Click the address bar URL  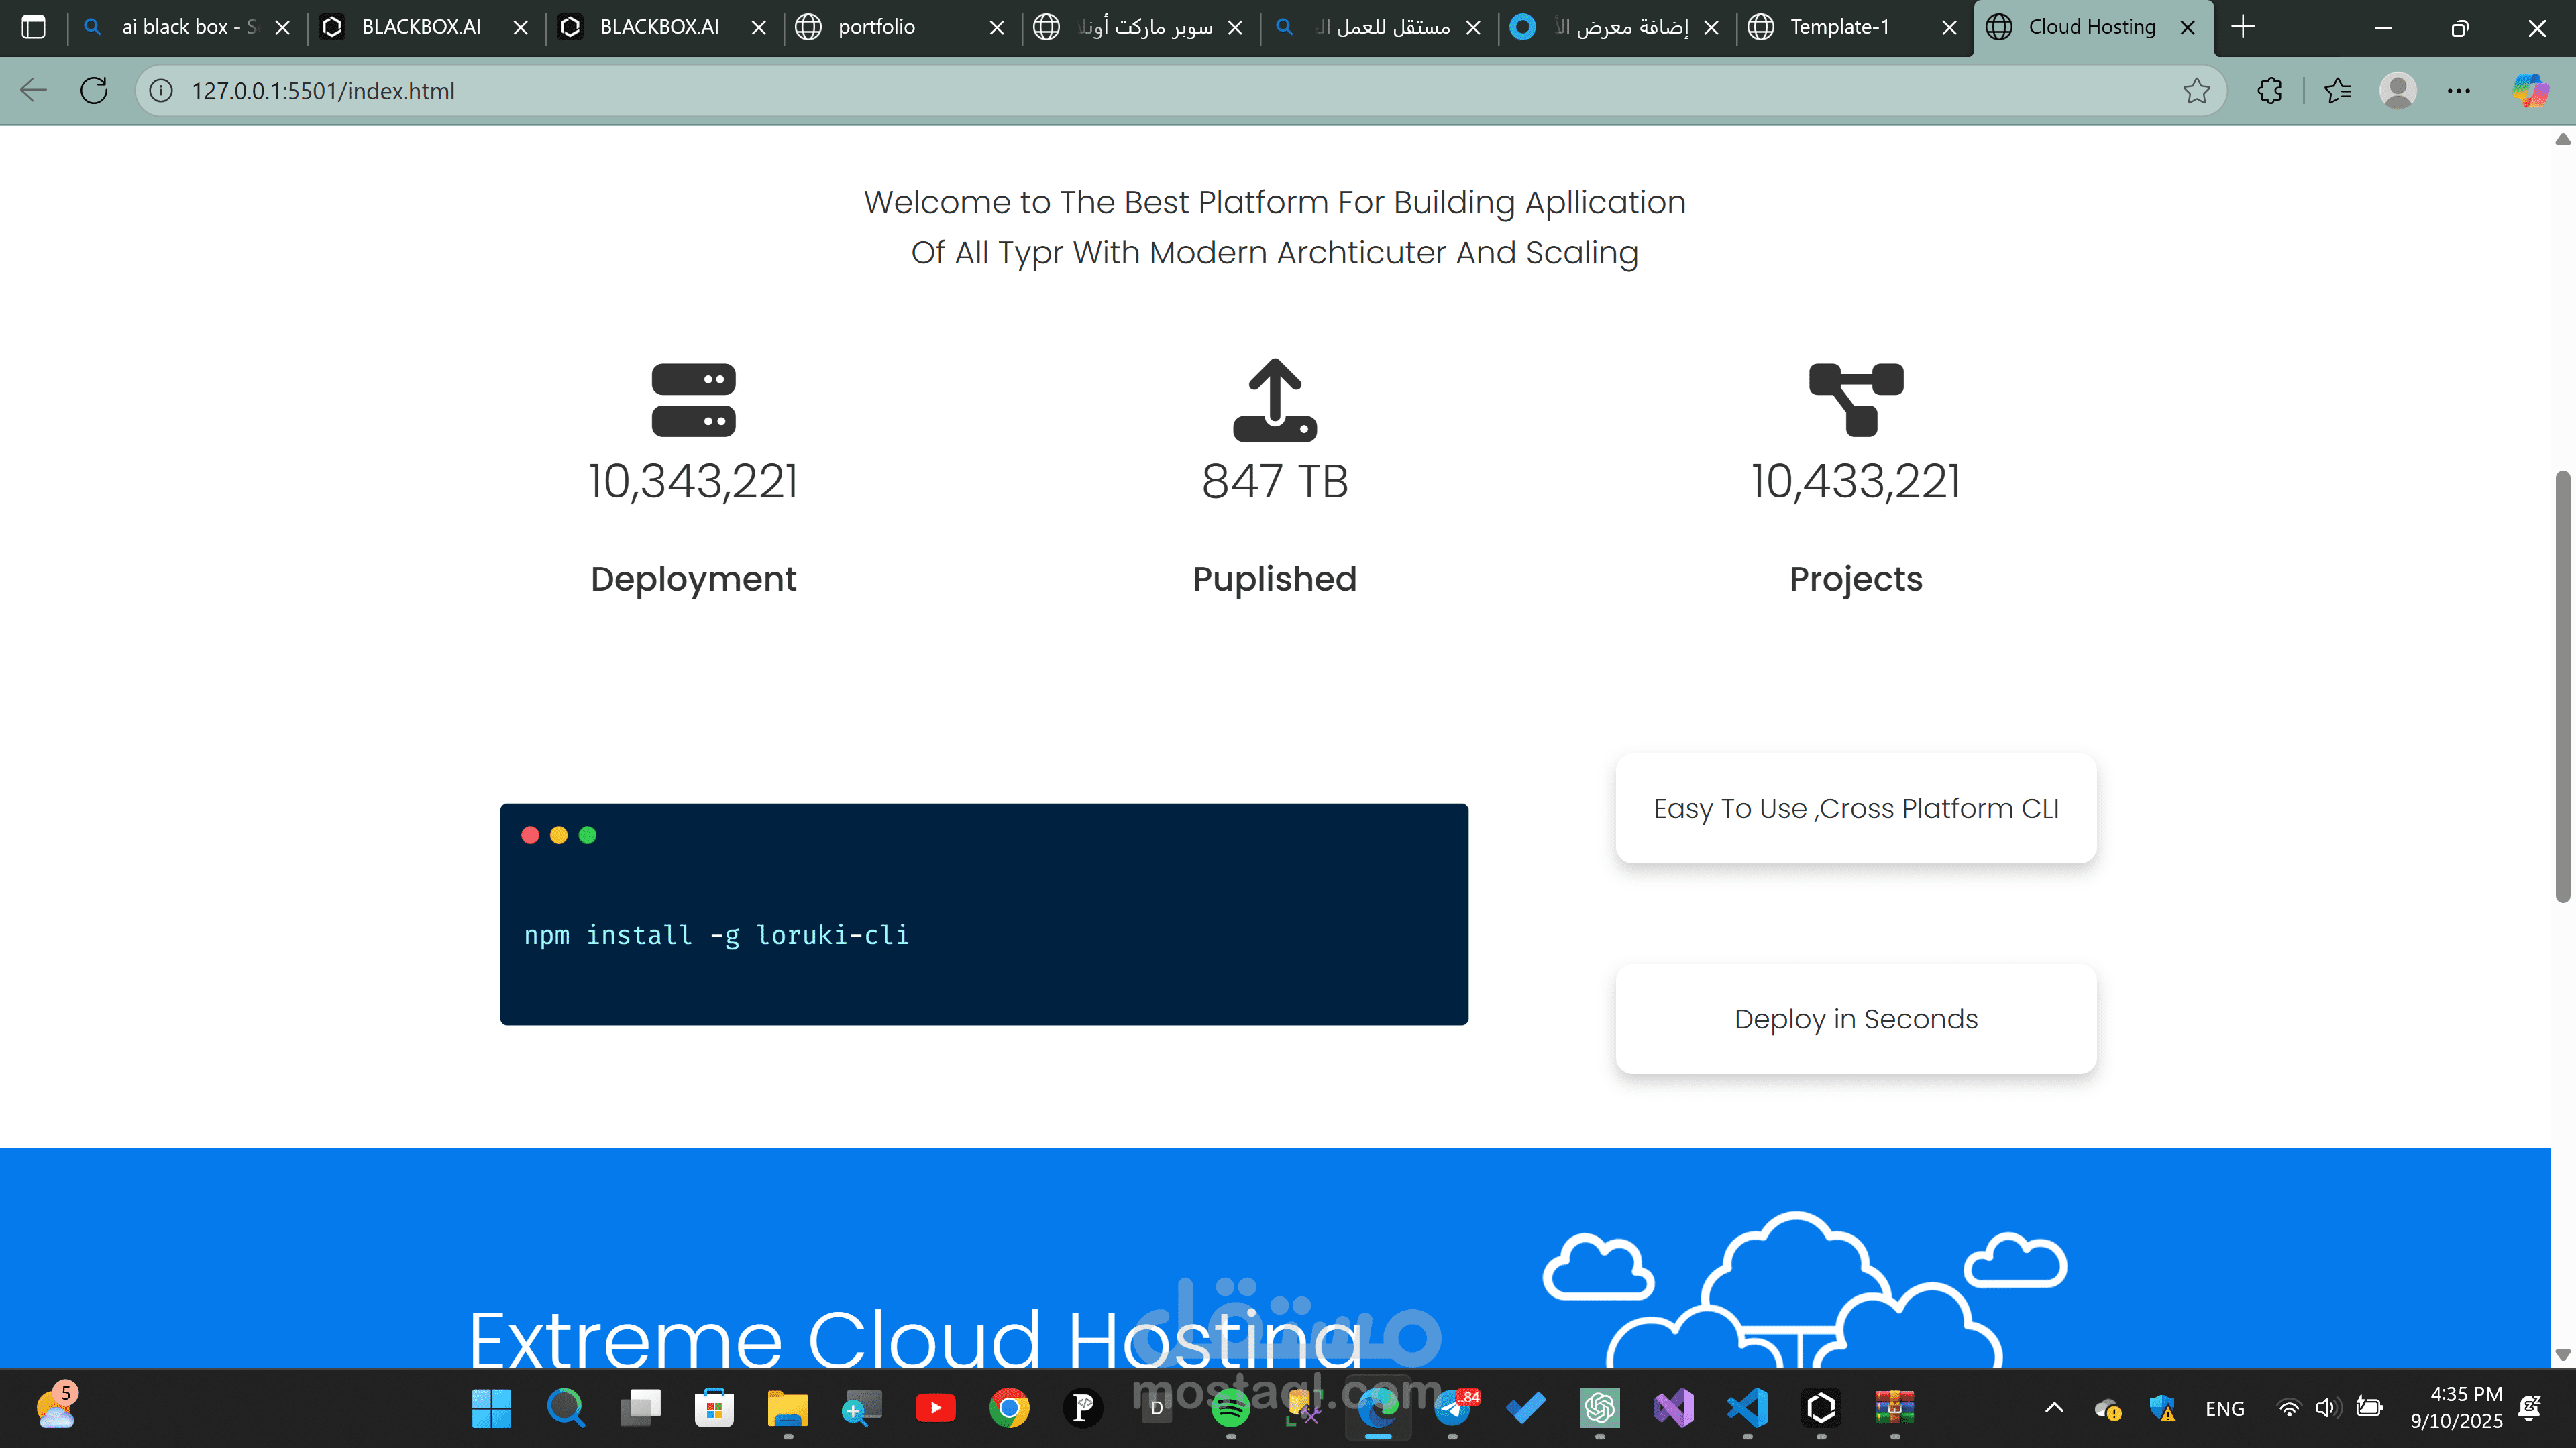pyautogui.click(x=323, y=91)
